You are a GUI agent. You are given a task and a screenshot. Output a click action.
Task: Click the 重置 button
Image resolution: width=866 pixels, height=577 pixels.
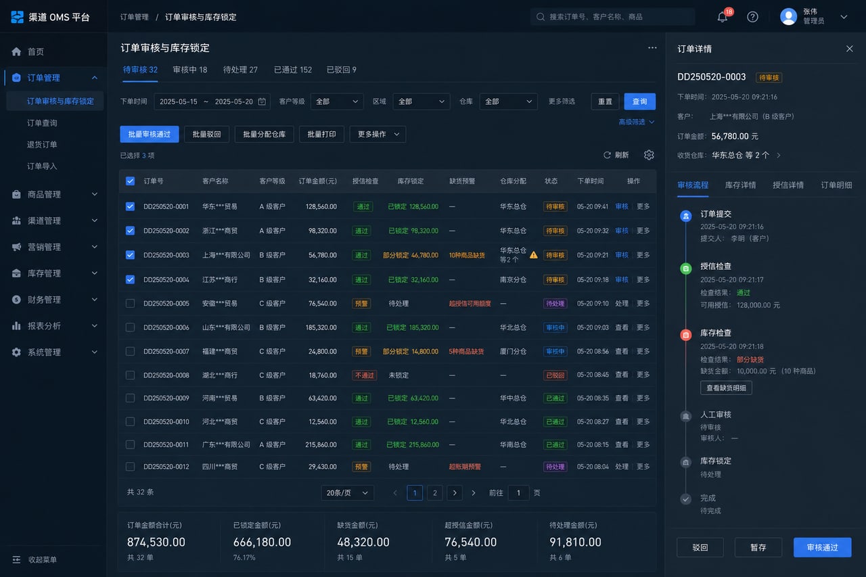click(605, 101)
